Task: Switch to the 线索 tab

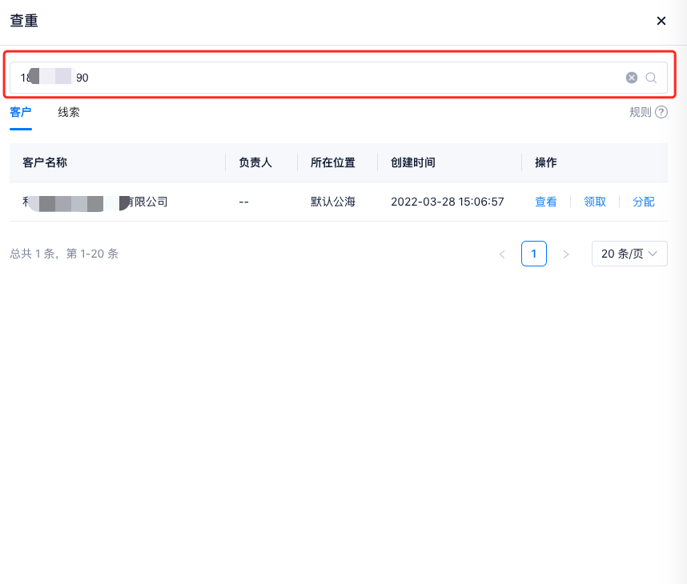Action: coord(69,112)
